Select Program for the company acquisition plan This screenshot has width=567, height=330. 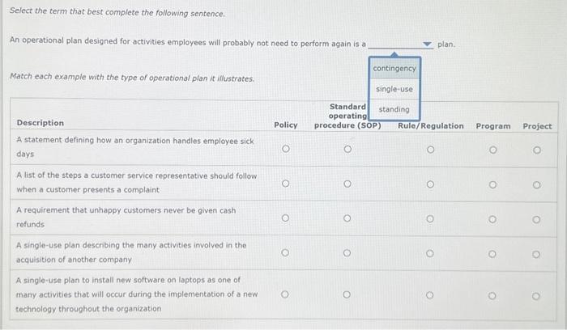(x=492, y=253)
